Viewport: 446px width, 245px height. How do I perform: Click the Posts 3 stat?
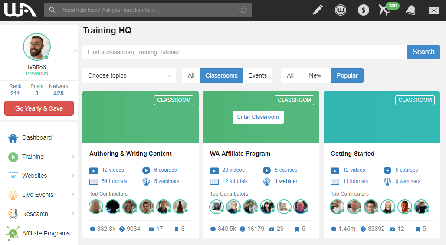tap(37, 90)
